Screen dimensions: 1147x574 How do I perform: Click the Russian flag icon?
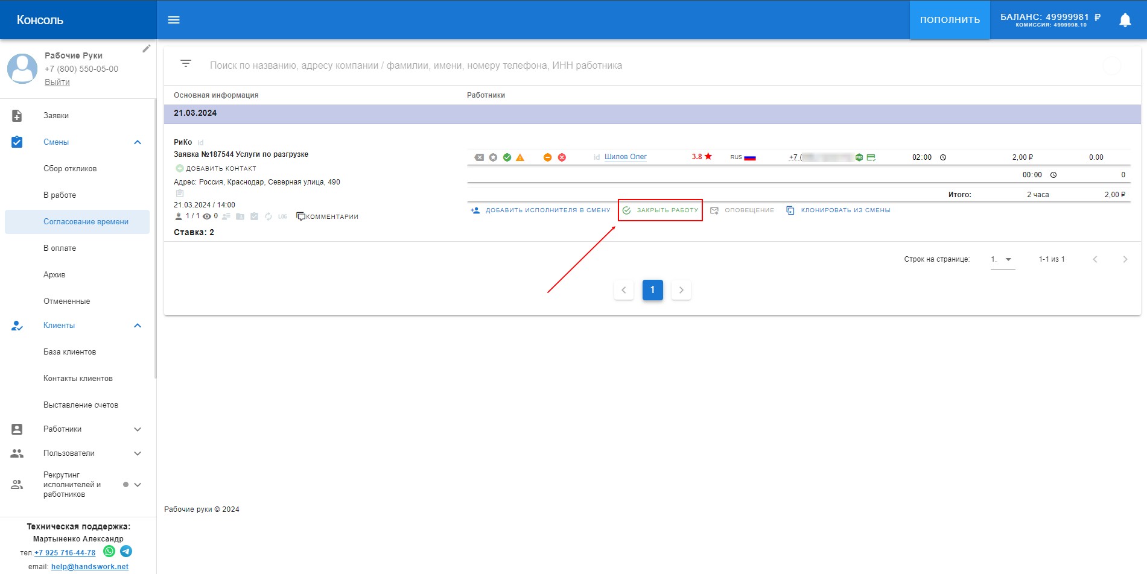[750, 157]
